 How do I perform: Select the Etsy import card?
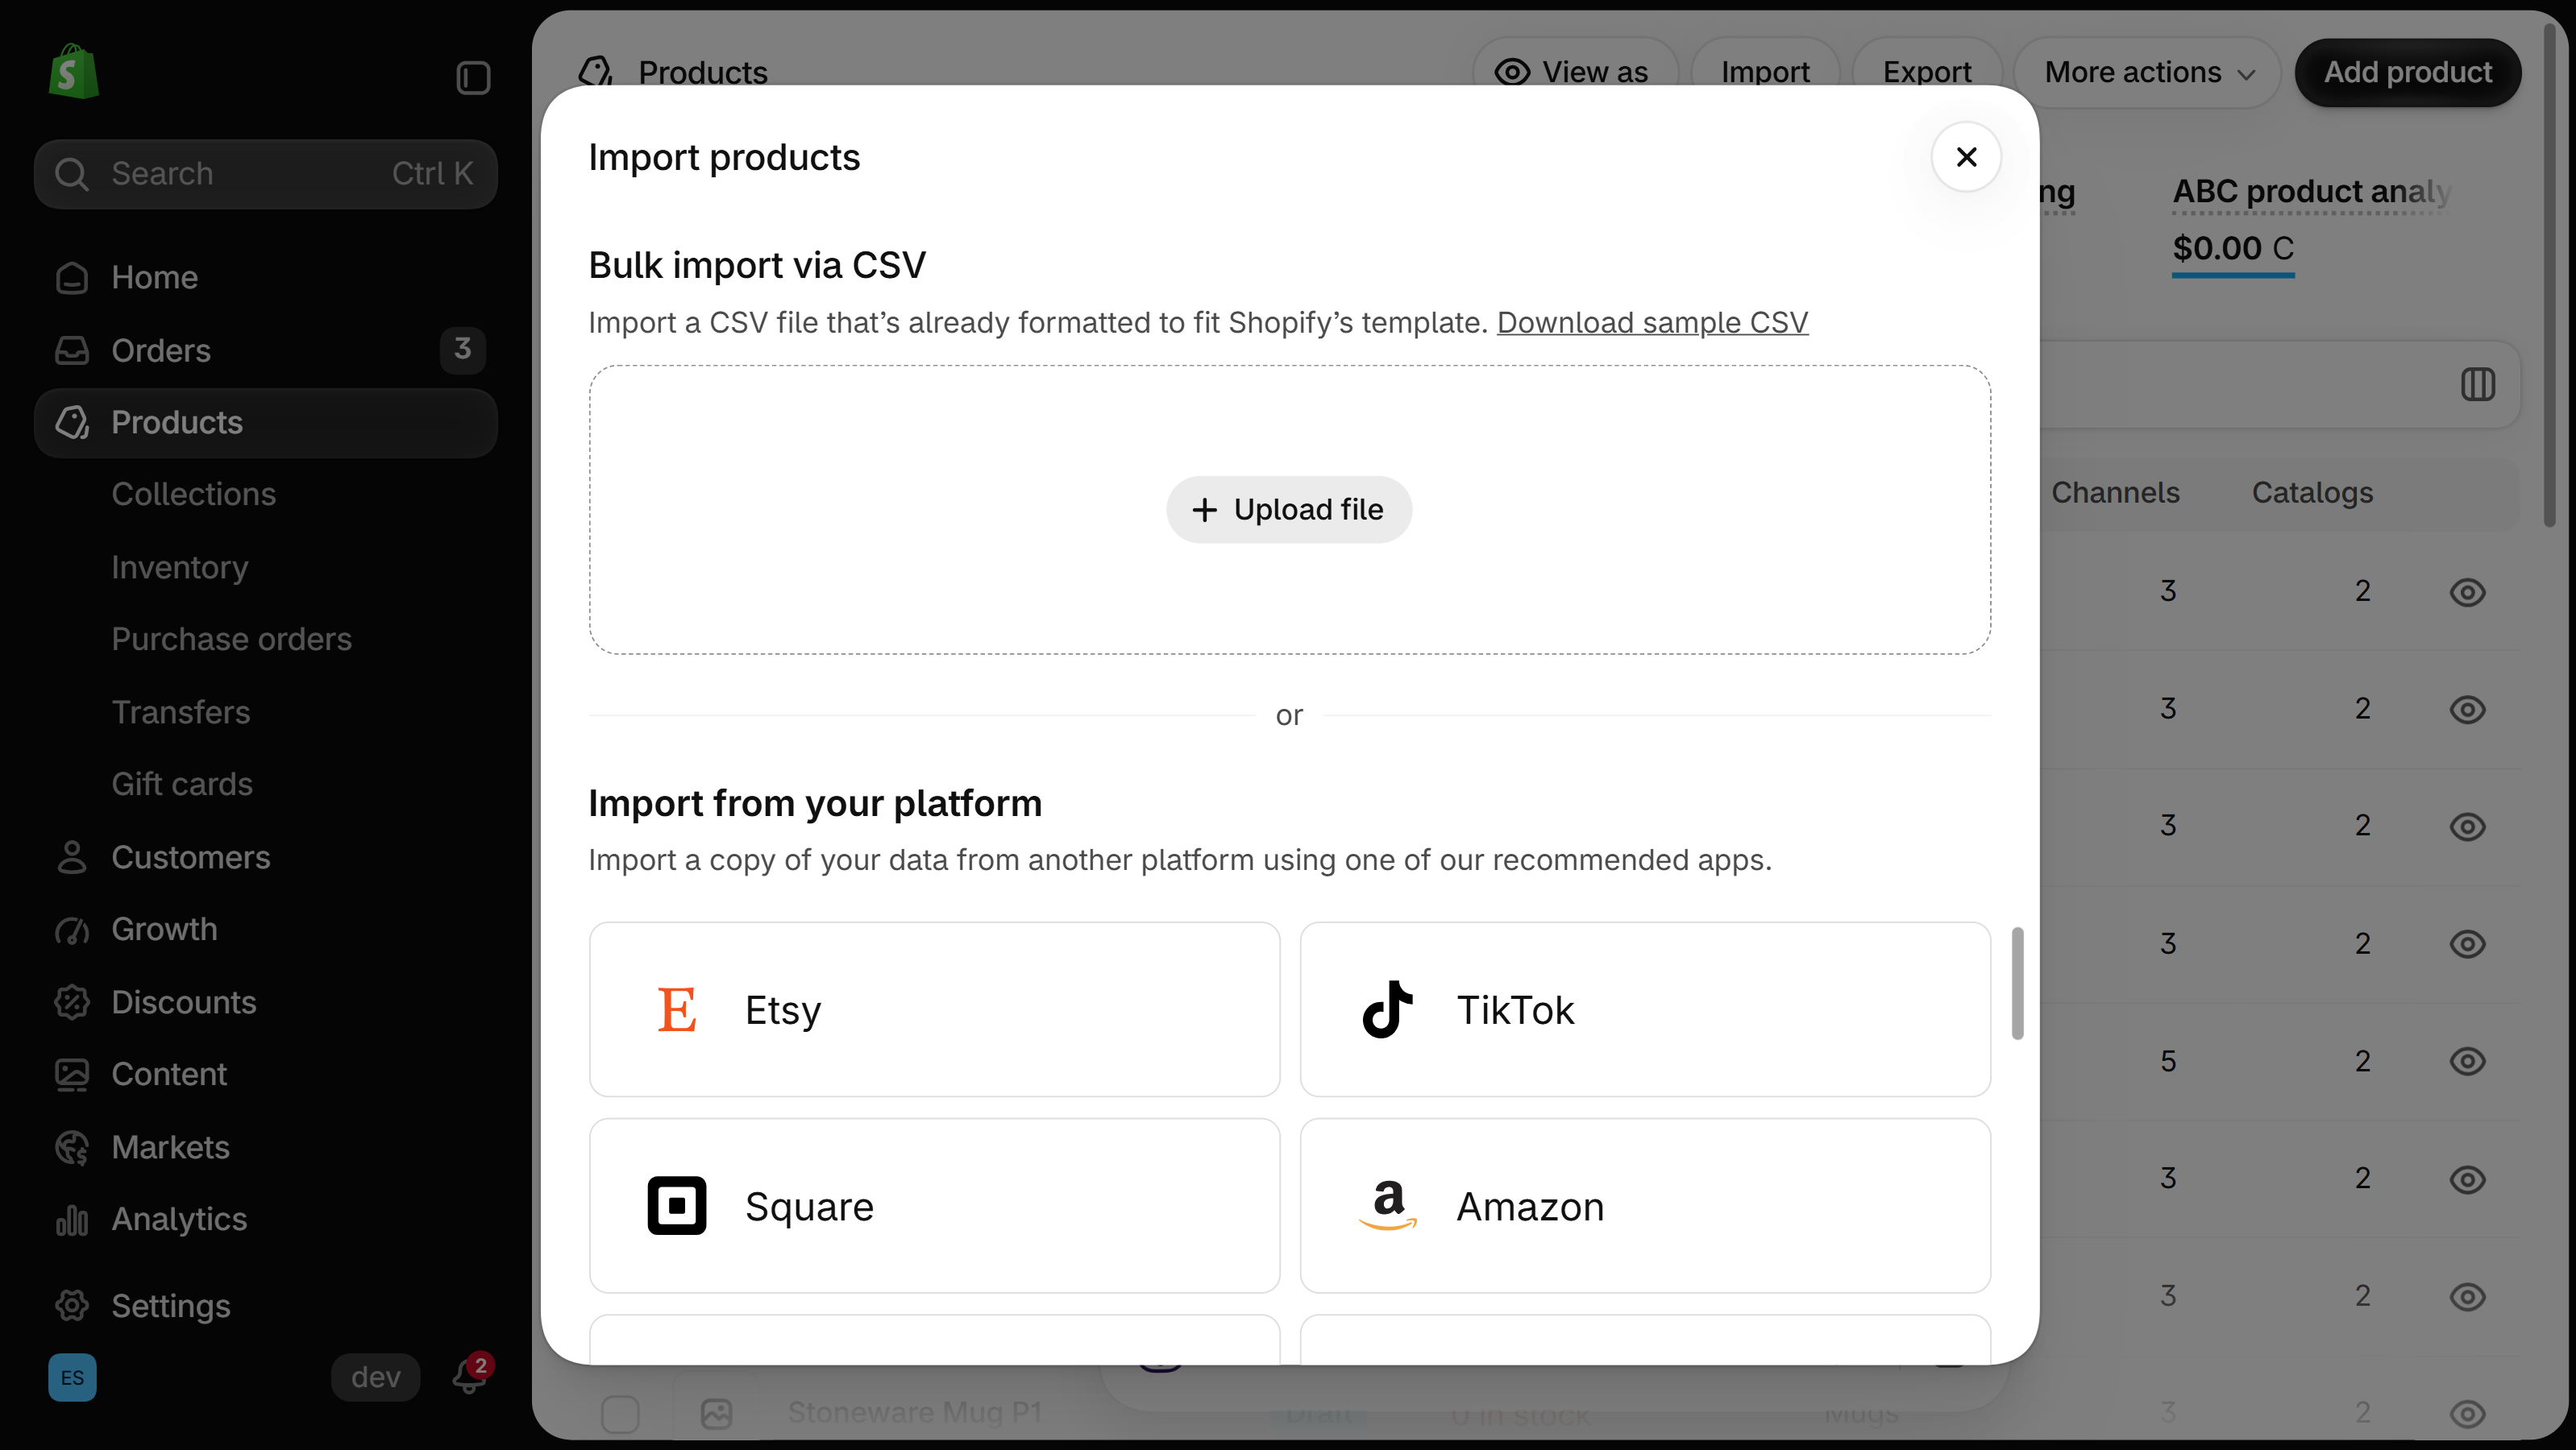(934, 1009)
